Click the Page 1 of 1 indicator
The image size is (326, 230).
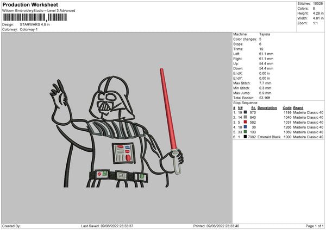[x=315, y=226]
